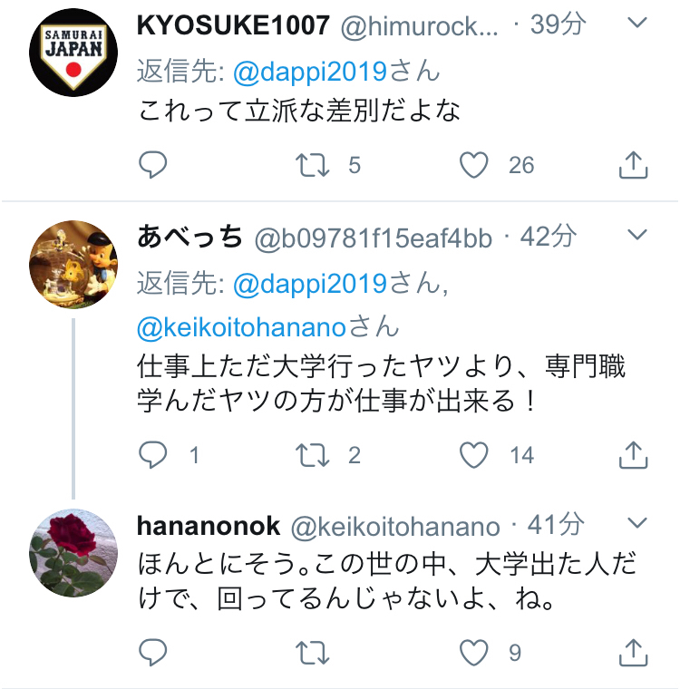Retweet KYOSUKE1007's tweet
Screen dimensions: 680x689
[x=312, y=165]
